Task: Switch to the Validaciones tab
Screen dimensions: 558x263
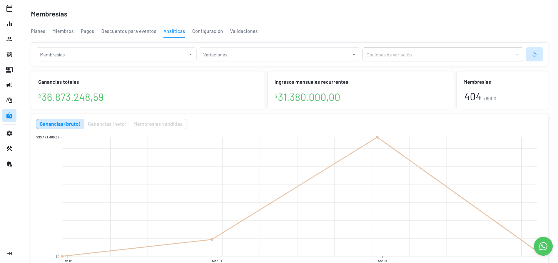Action: click(x=244, y=31)
